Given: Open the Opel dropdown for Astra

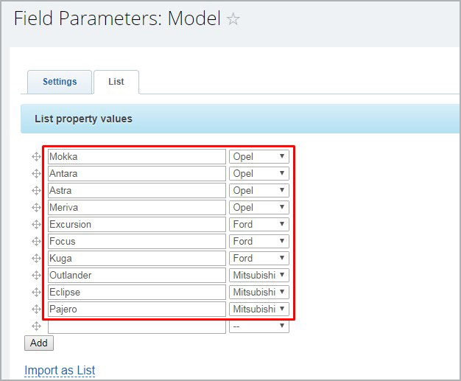Looking at the screenshot, I should (x=259, y=190).
